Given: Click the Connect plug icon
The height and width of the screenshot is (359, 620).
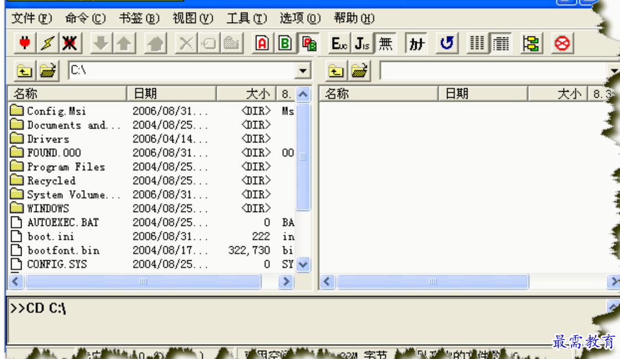Looking at the screenshot, I should [25, 43].
